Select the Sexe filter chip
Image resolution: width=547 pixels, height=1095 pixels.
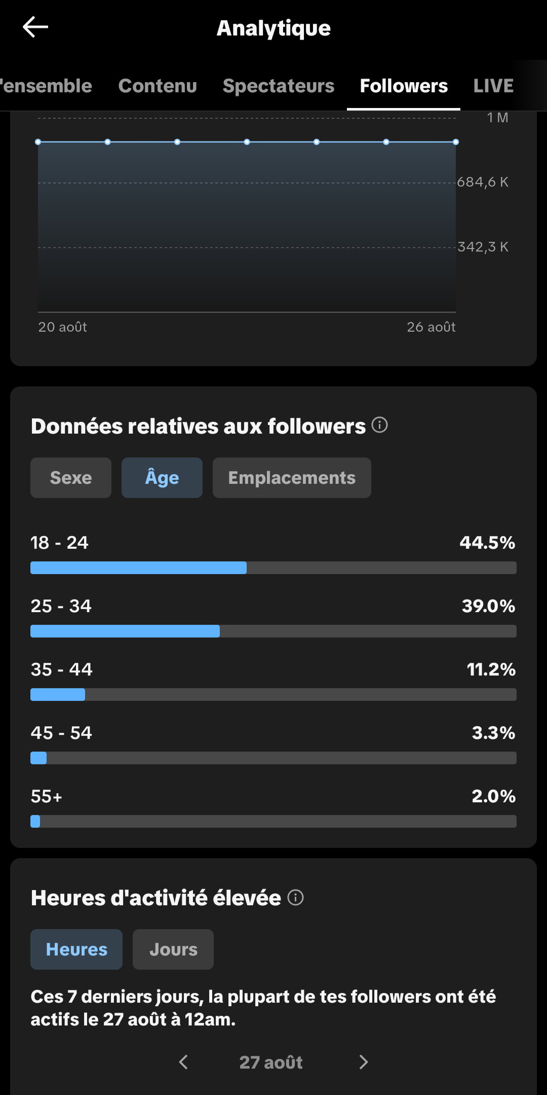[71, 478]
